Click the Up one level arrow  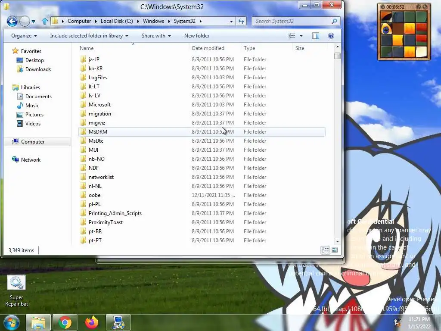(45, 21)
